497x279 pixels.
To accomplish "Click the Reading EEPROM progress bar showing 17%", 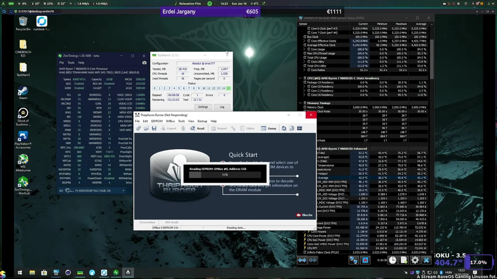I will click(225, 175).
